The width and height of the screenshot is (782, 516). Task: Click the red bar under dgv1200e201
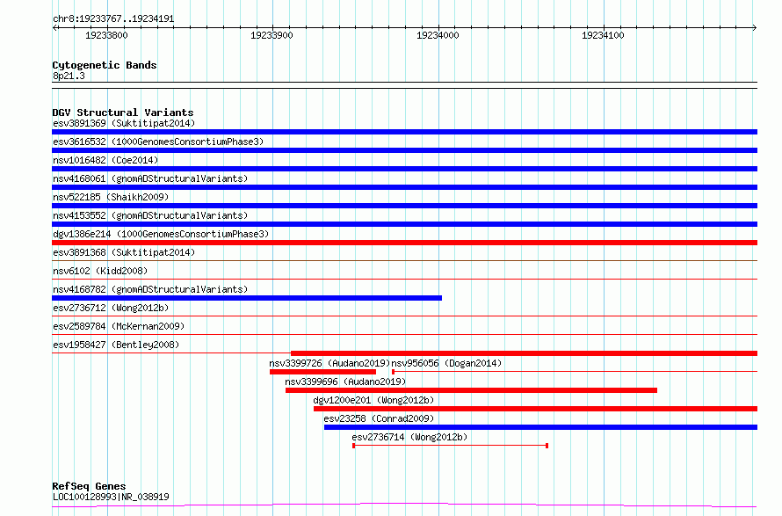click(x=536, y=409)
